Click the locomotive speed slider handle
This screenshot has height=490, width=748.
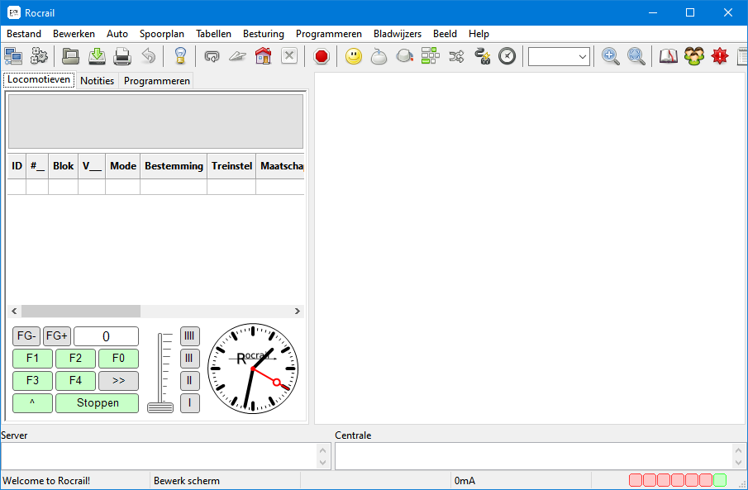pyautogui.click(x=160, y=407)
